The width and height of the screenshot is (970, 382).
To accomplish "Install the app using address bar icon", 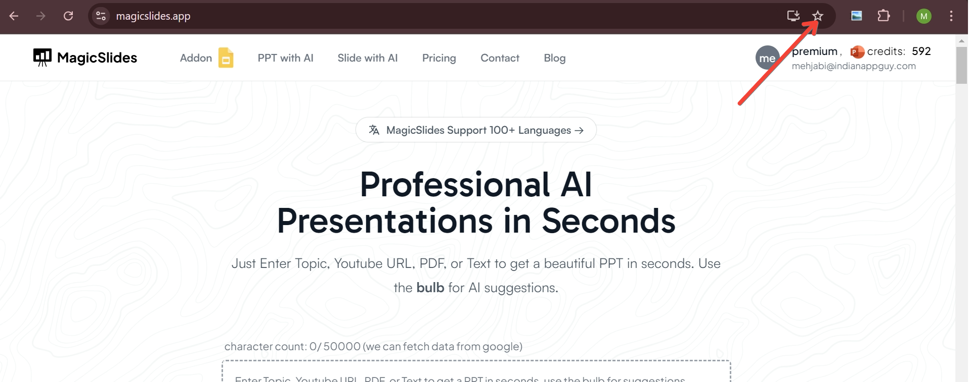I will click(x=793, y=16).
